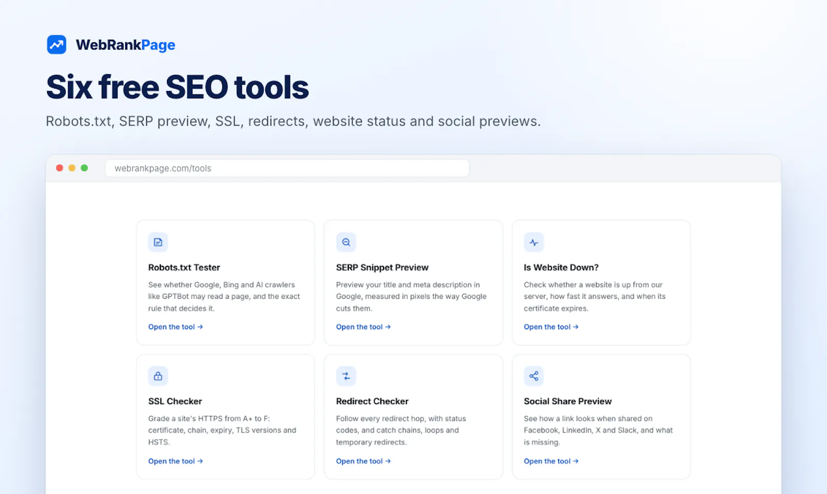Click the WebRankPage logo icon
The height and width of the screenshot is (494, 827).
tap(56, 44)
